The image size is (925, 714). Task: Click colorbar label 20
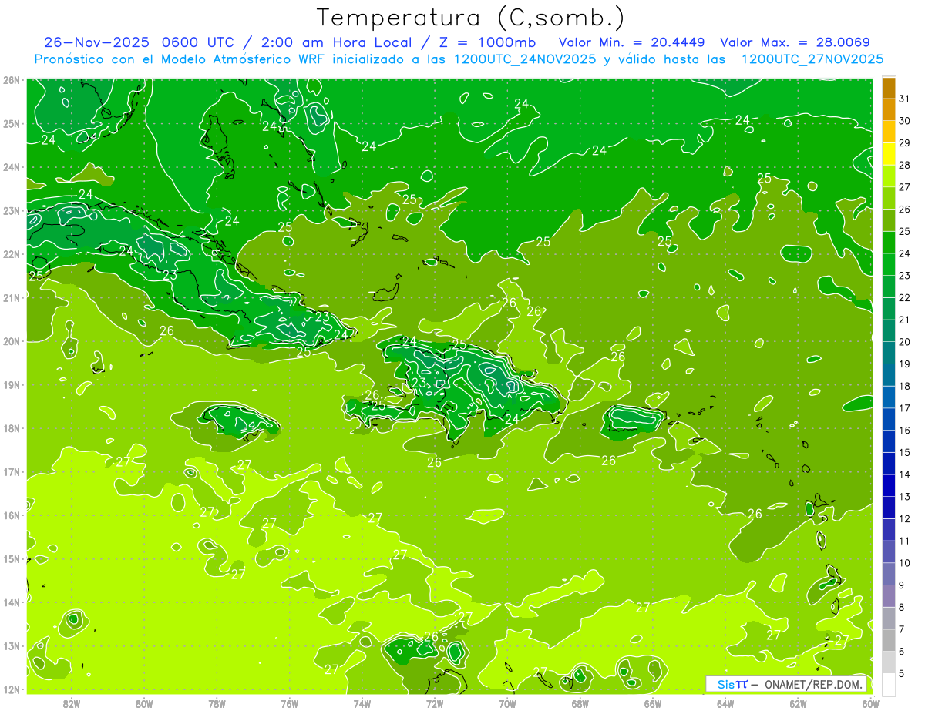(904, 342)
